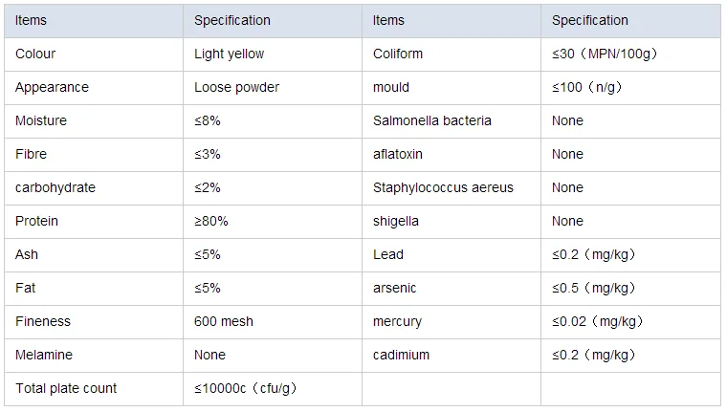Select the carbohydrate row label
This screenshot has height=412, width=727.
pos(55,187)
